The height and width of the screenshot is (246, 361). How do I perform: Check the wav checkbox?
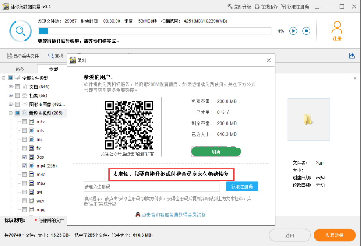(24, 201)
